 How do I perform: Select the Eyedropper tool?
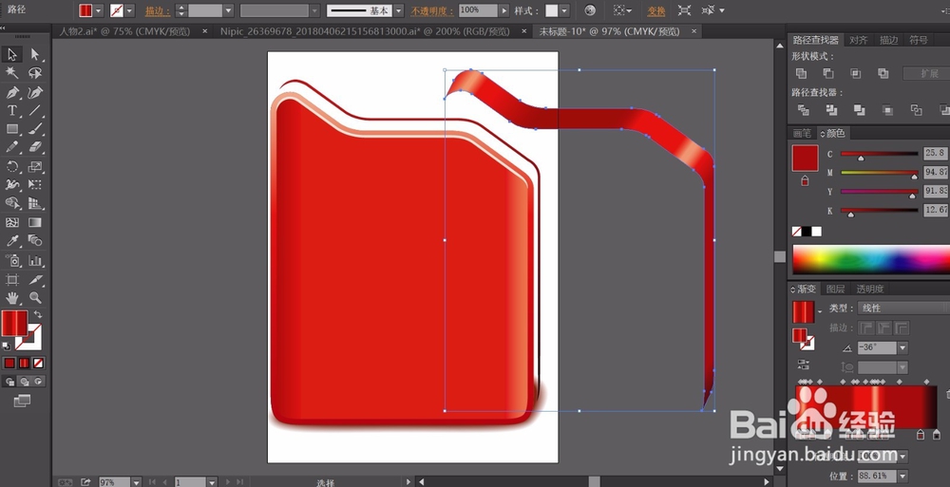point(12,241)
